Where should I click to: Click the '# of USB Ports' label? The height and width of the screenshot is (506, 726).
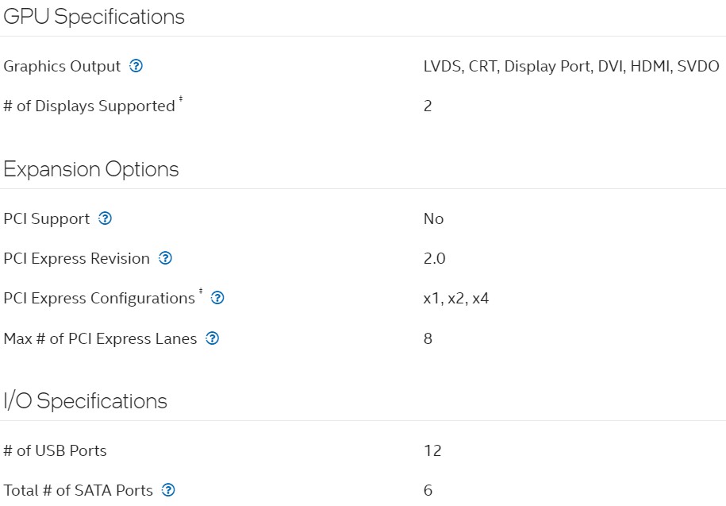(55, 450)
